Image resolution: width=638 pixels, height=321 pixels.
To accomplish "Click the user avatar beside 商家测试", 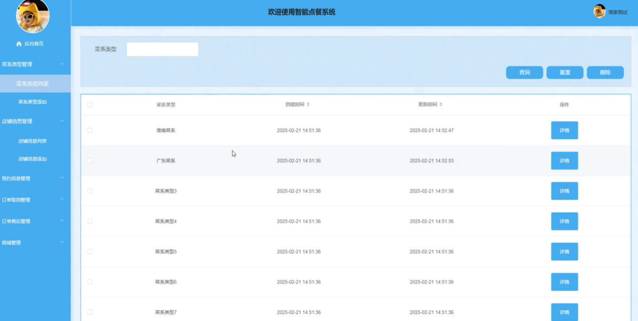I will (x=599, y=11).
